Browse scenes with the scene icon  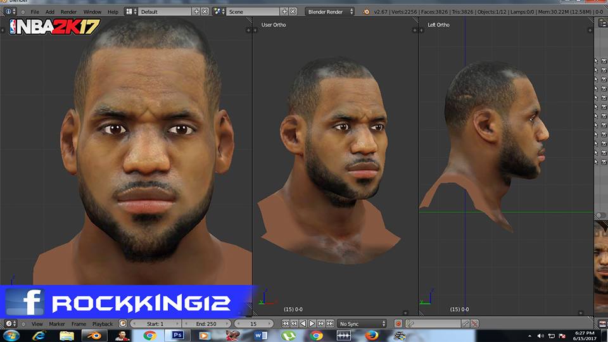coord(219,11)
